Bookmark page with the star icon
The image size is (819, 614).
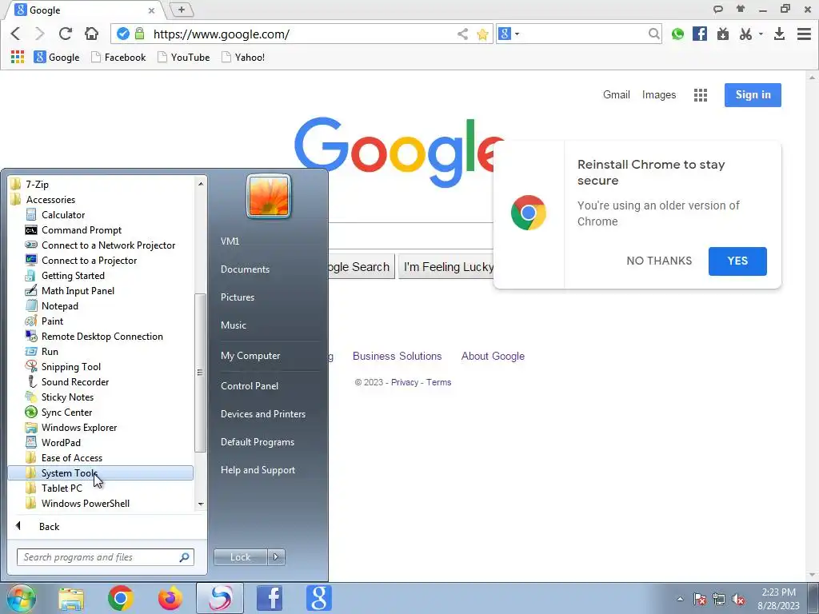click(482, 34)
